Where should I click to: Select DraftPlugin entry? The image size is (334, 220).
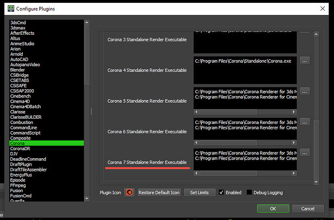pos(46,165)
